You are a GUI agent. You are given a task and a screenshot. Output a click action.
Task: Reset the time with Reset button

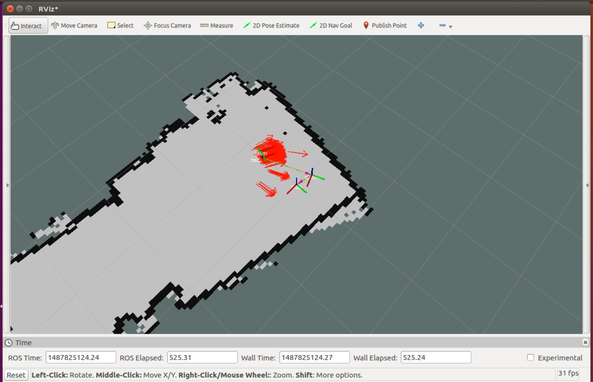tap(16, 375)
